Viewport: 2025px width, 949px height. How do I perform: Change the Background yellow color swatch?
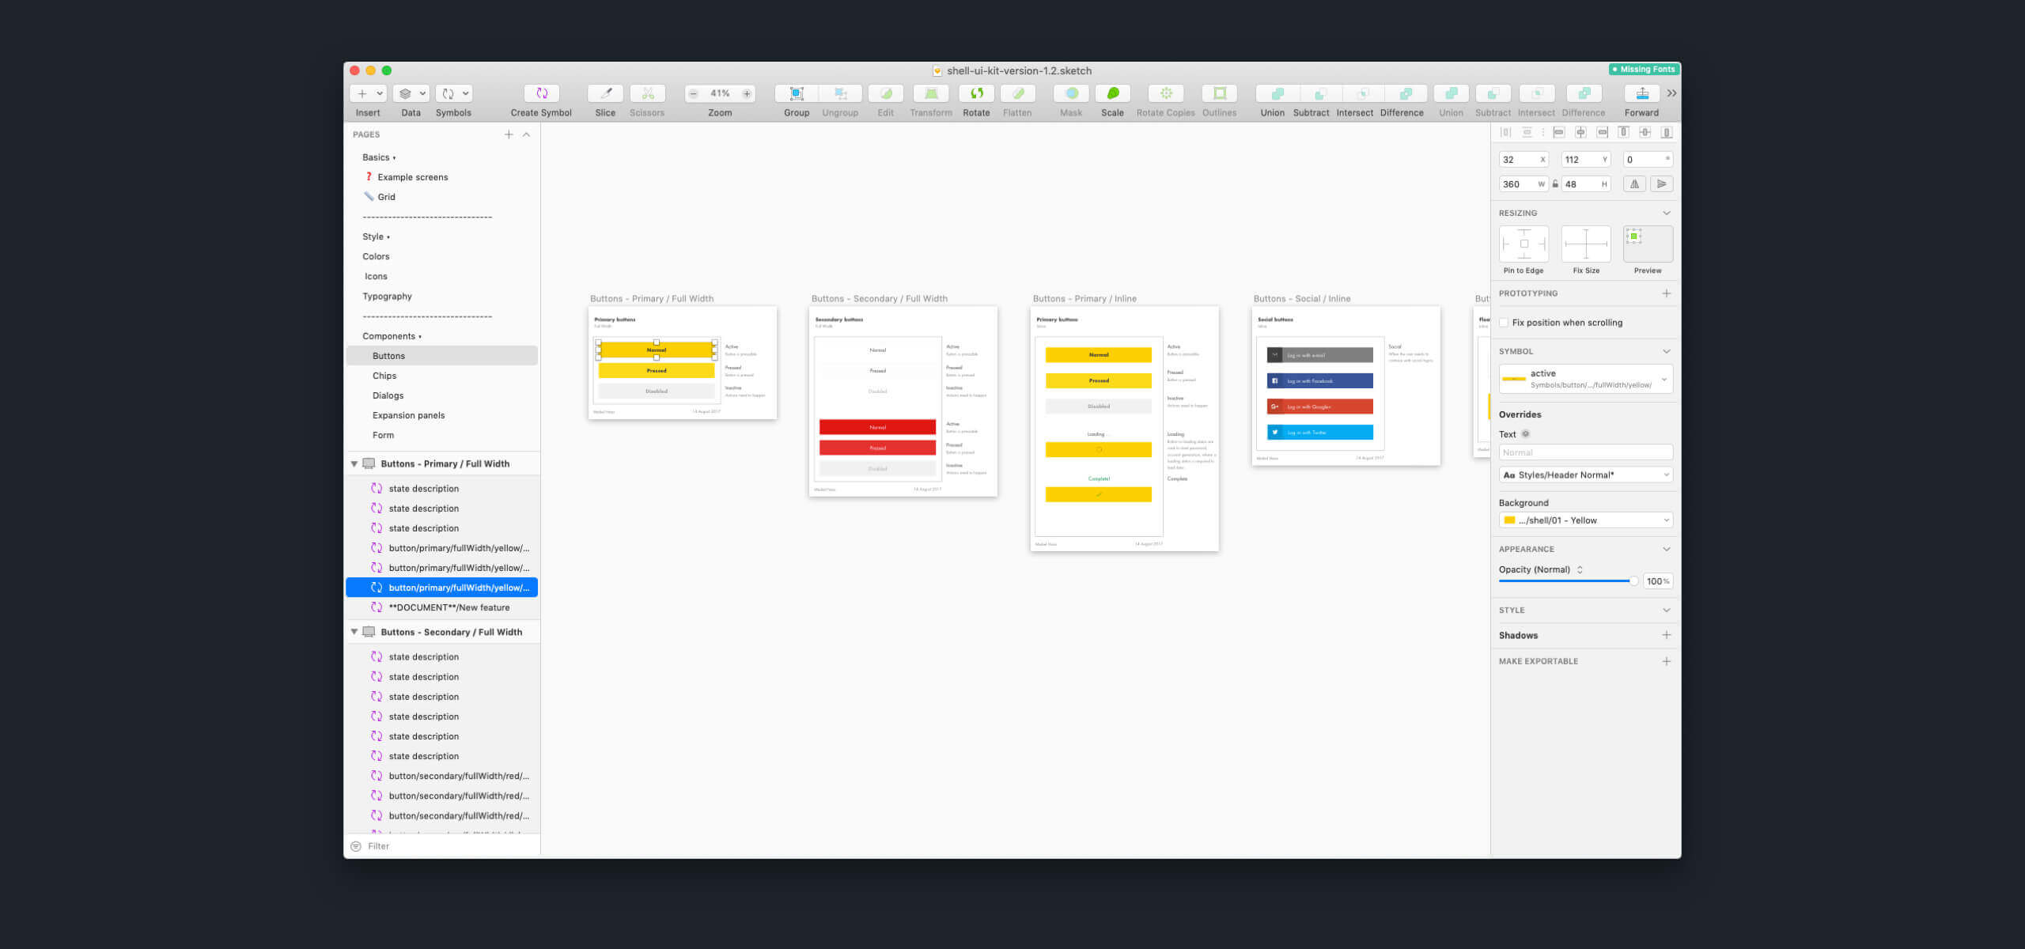[x=1510, y=520]
